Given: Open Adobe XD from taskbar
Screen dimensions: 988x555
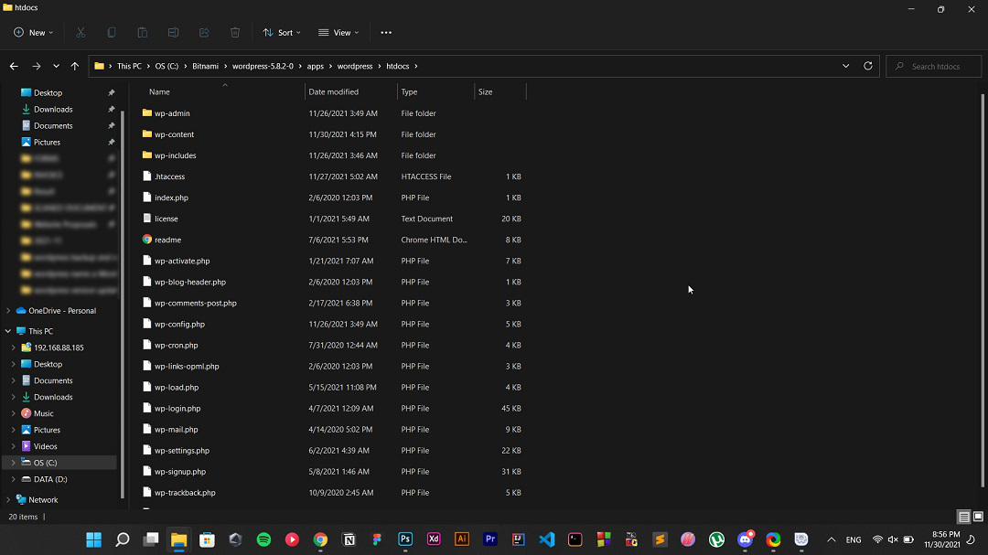Looking at the screenshot, I should coord(434,539).
